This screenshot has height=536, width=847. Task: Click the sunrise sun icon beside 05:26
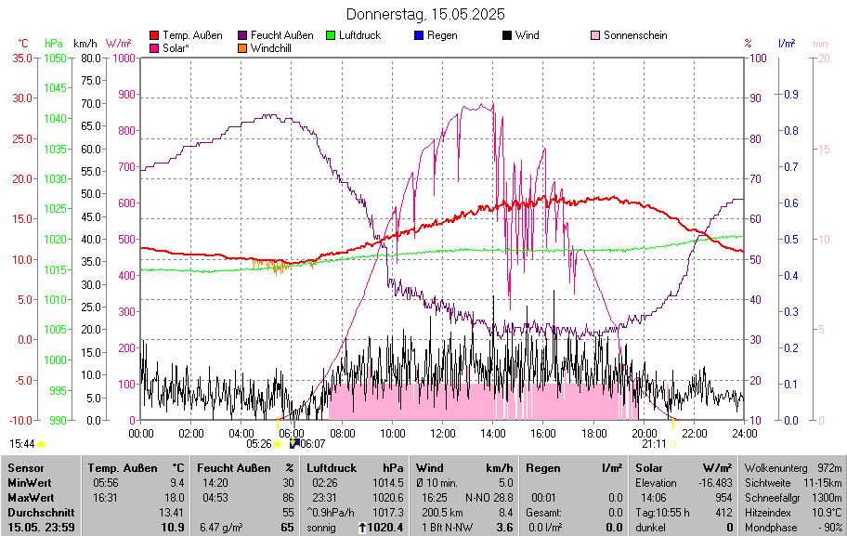(278, 444)
